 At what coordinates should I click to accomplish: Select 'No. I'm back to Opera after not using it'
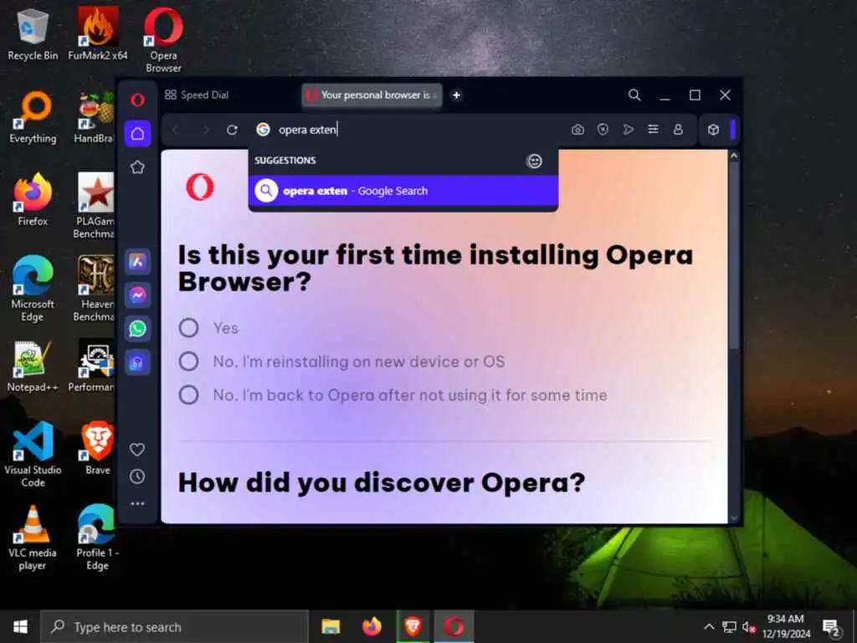pyautogui.click(x=188, y=395)
